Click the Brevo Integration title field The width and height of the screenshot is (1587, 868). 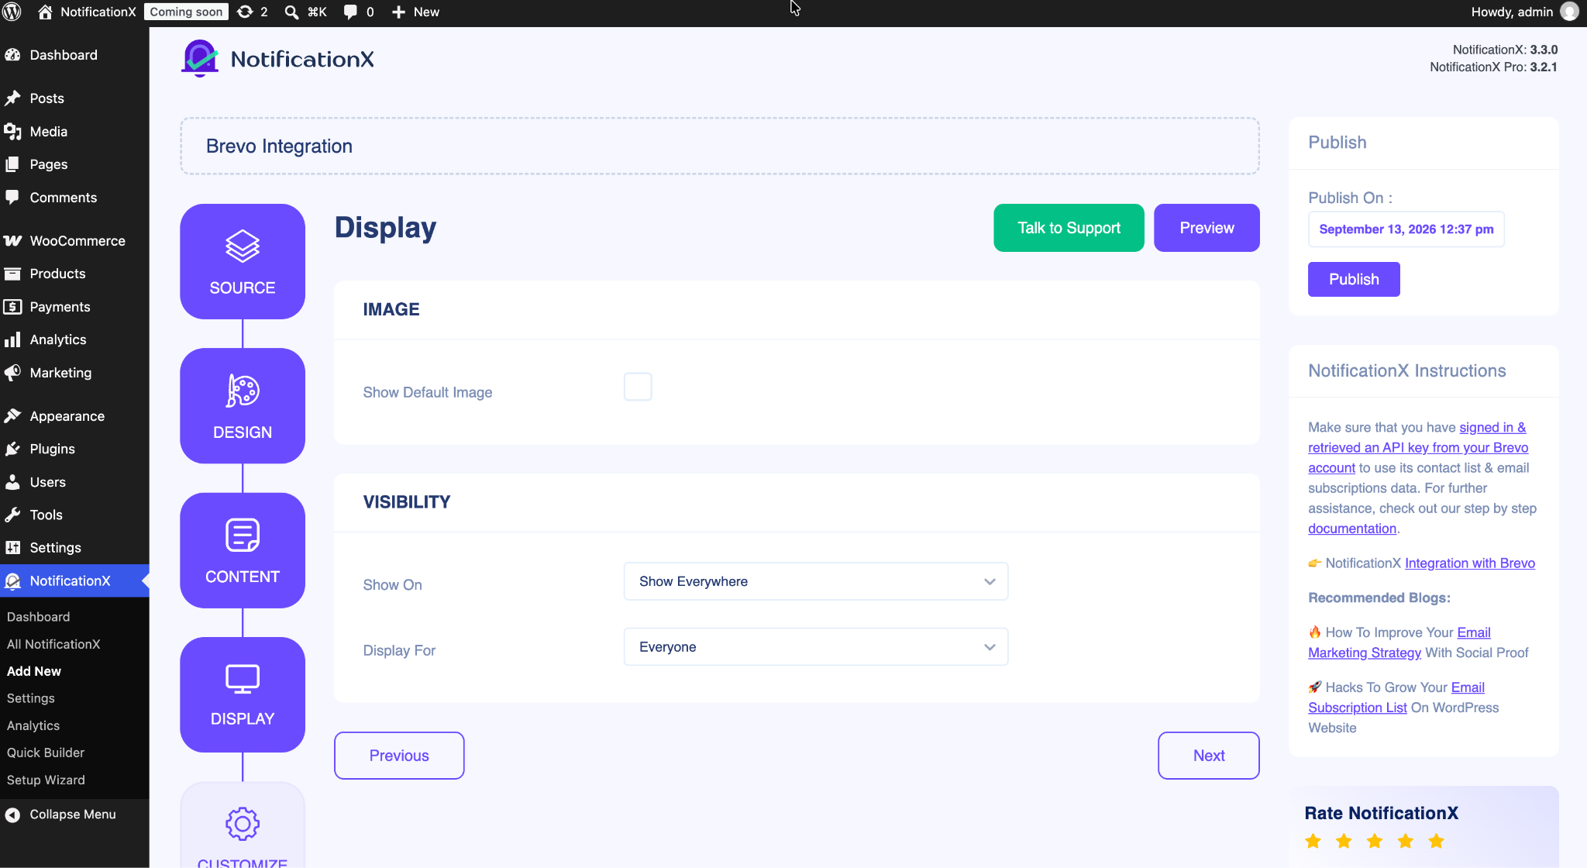pos(720,146)
